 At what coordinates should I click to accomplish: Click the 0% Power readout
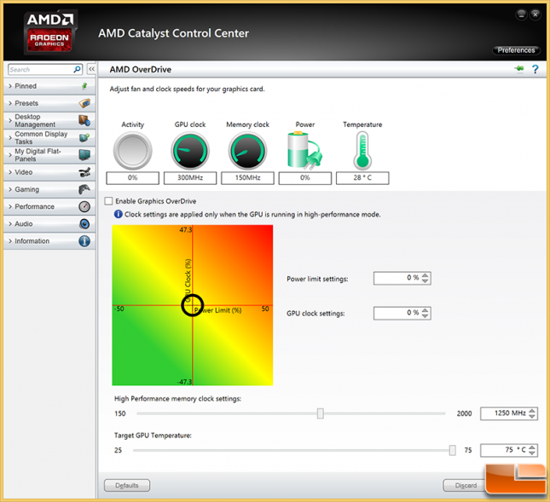[304, 178]
